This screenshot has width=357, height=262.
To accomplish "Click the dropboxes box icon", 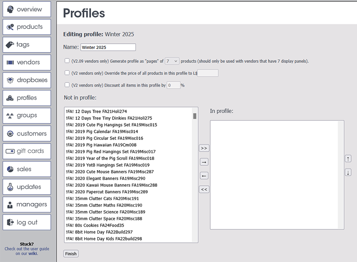I will (x=10, y=80).
